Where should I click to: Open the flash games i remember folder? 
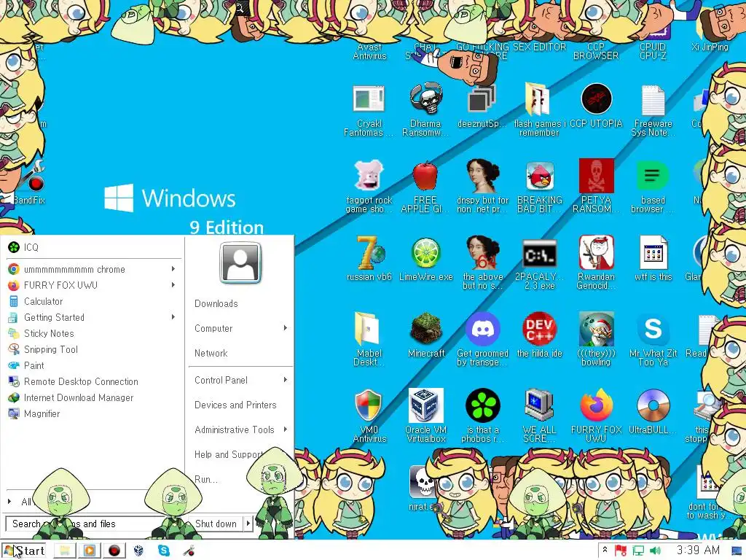point(538,99)
